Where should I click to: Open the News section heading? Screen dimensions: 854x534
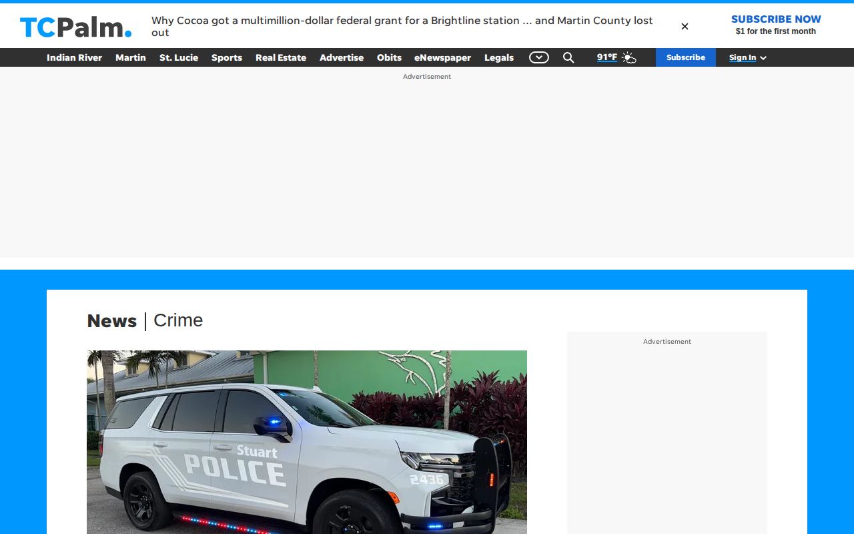tap(112, 321)
